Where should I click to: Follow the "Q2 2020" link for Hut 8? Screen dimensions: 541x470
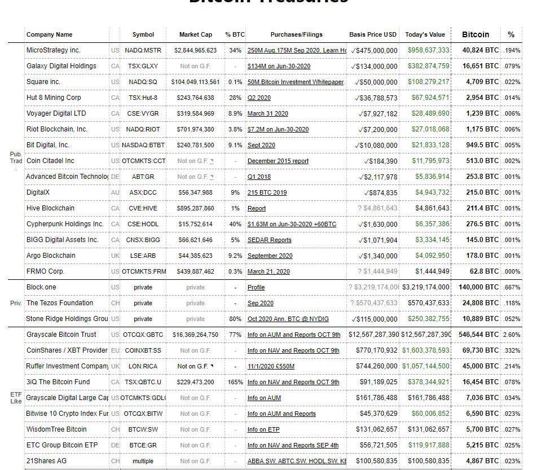click(259, 98)
